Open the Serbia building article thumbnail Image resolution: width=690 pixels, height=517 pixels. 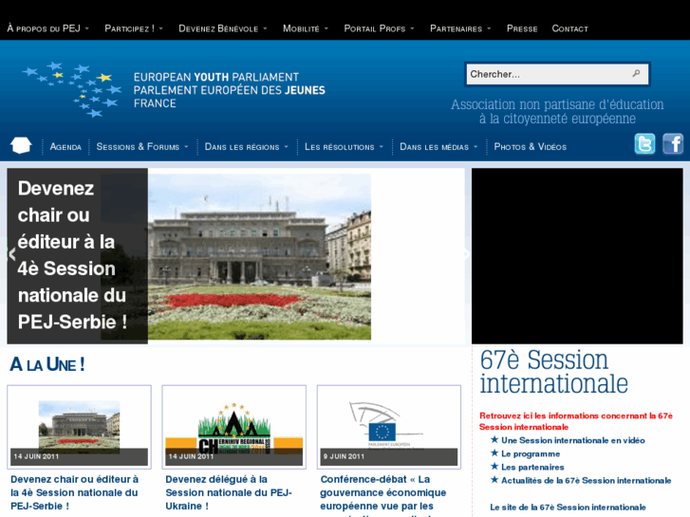point(79,427)
